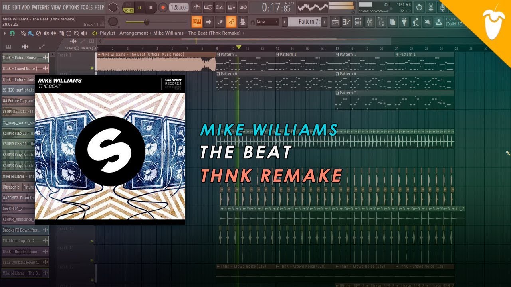
Task: Open the TOOLS menu
Action: pos(87,7)
